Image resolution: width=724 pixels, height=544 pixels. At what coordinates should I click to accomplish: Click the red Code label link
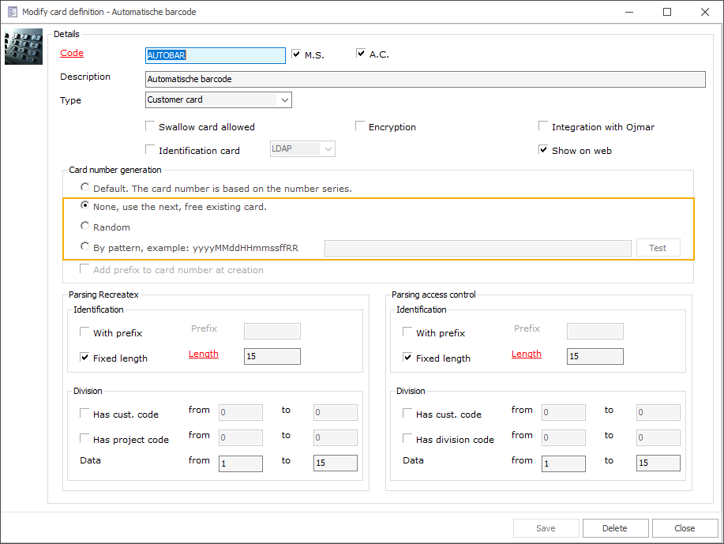coord(72,54)
